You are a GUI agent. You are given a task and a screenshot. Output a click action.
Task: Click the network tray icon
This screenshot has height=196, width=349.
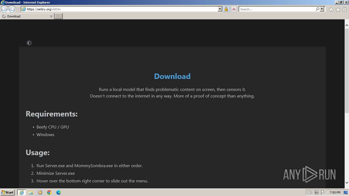[317, 192]
